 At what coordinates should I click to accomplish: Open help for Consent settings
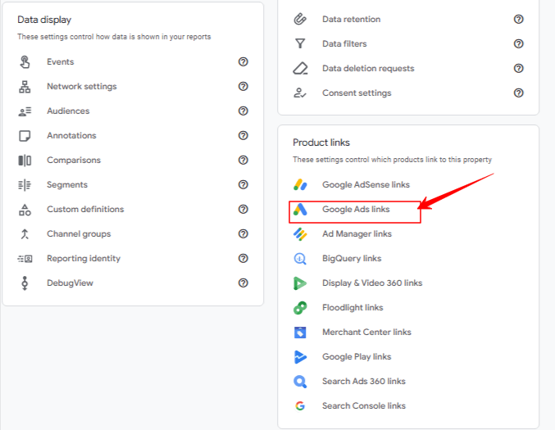point(519,93)
